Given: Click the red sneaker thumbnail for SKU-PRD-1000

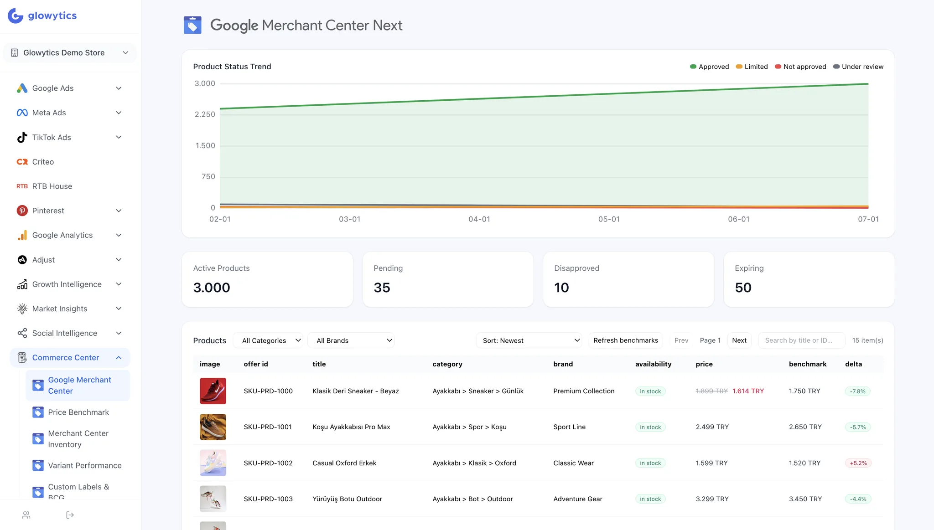Looking at the screenshot, I should tap(213, 391).
